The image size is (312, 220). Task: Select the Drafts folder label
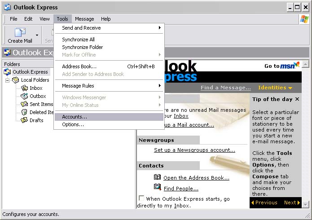coord(36,120)
